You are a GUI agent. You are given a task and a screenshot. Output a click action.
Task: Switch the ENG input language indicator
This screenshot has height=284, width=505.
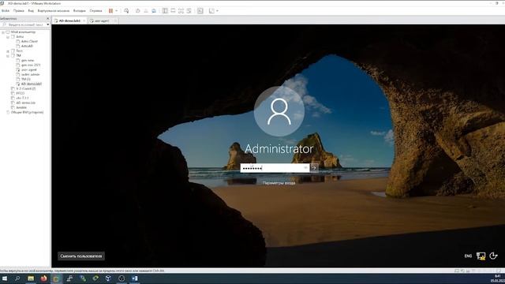coord(468,256)
